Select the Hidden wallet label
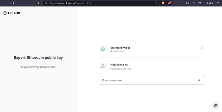Image resolution: width=222 pixels, height=112 pixels. [119, 65]
